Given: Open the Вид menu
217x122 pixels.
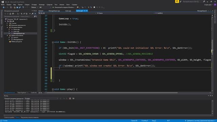Looking at the screenshot, I should pyautogui.click(x=15, y=4).
